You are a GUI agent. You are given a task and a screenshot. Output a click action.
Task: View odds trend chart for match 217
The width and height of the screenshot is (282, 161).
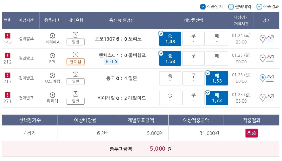point(270,78)
